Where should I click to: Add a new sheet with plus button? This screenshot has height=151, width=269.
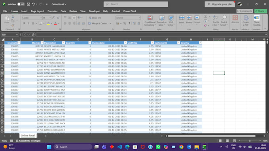[x=45, y=136]
